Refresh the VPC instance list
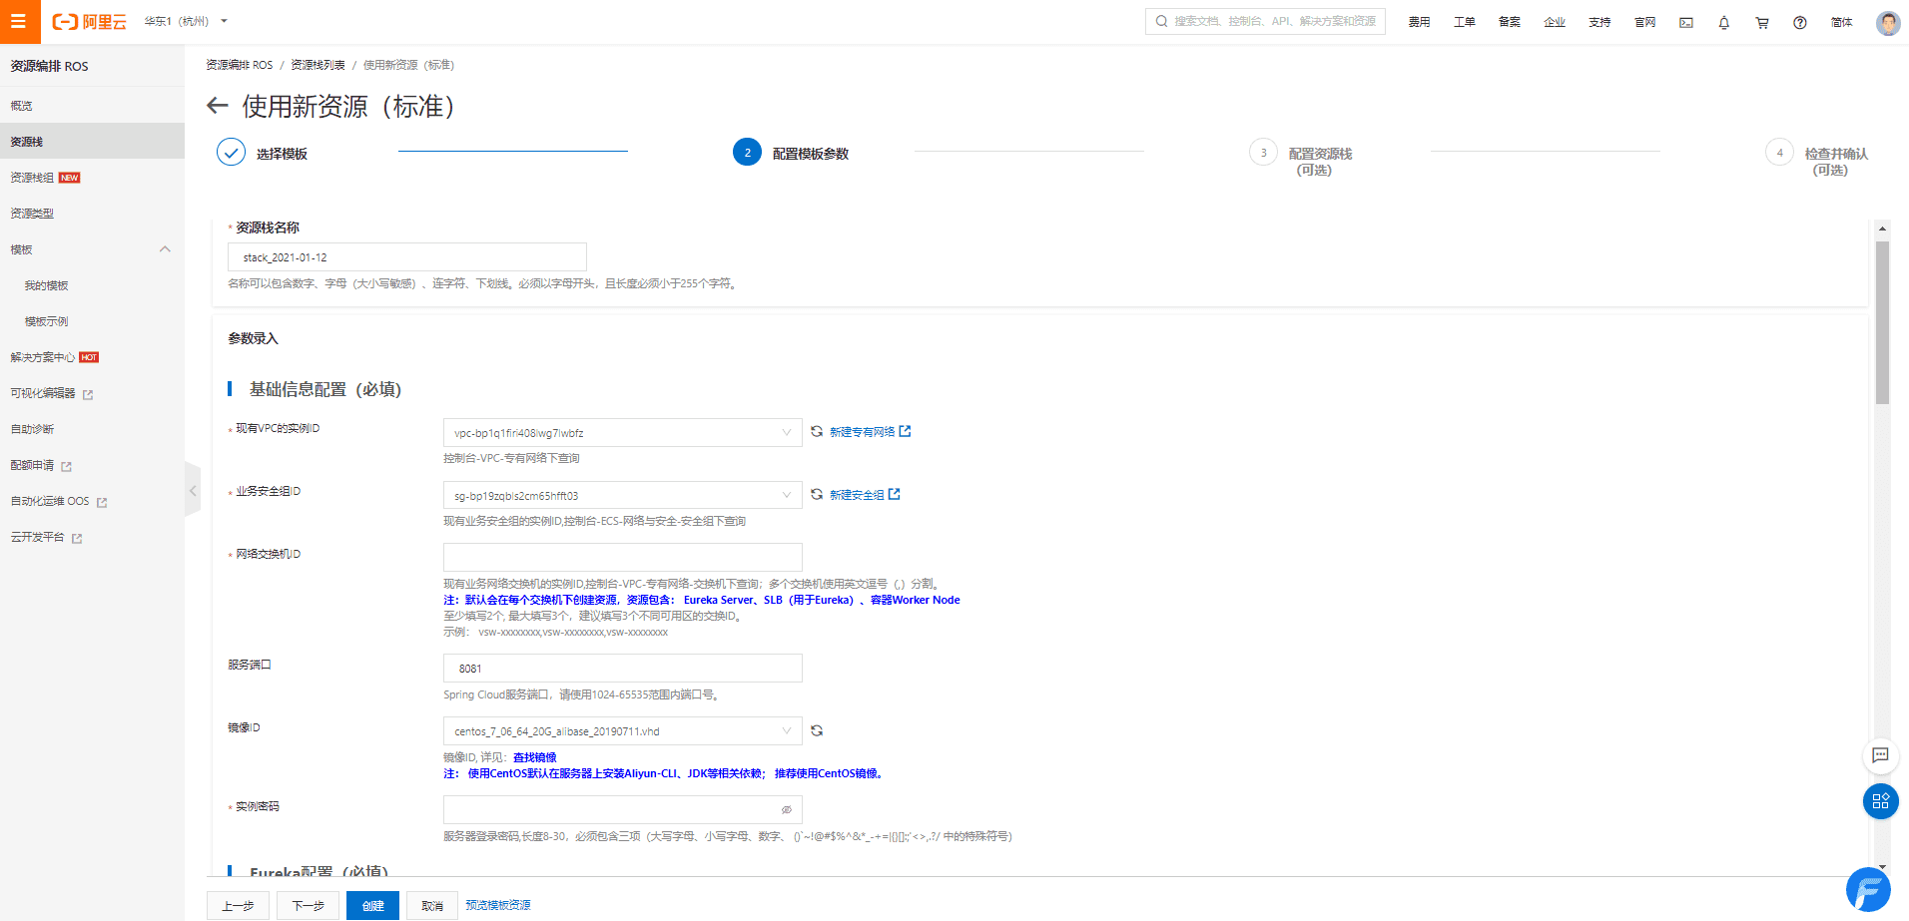The image size is (1909, 921). click(x=817, y=432)
